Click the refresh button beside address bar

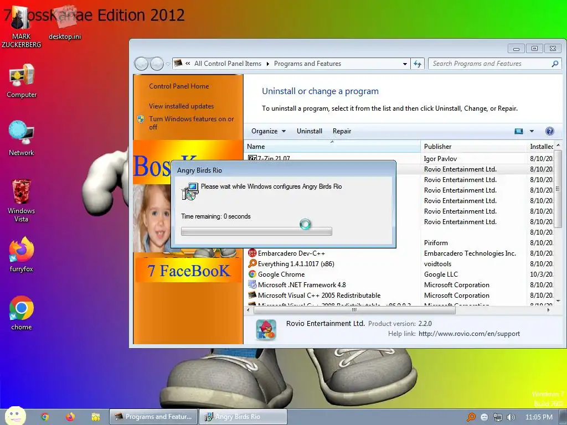click(417, 64)
